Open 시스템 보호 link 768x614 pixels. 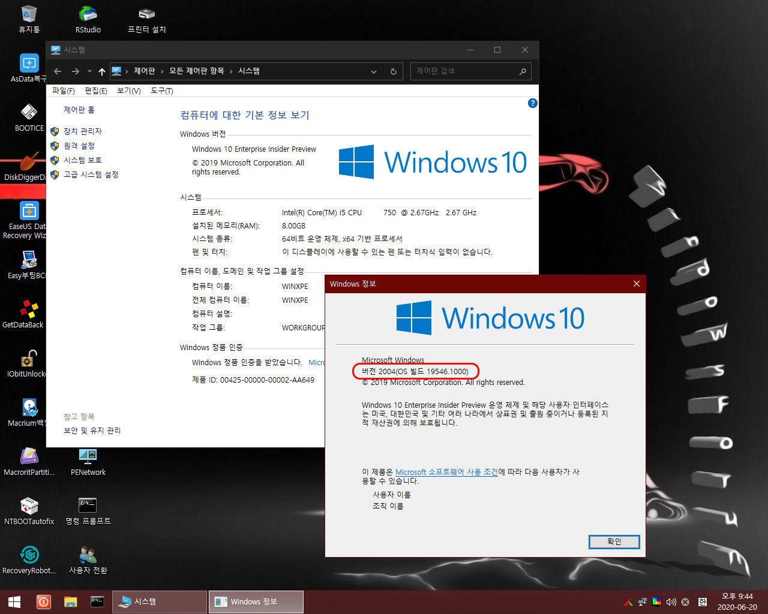coord(83,160)
